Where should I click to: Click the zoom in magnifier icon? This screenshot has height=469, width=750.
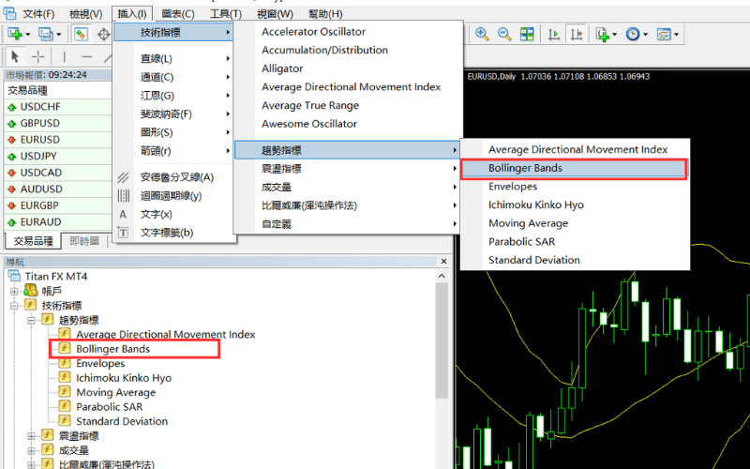tap(483, 34)
